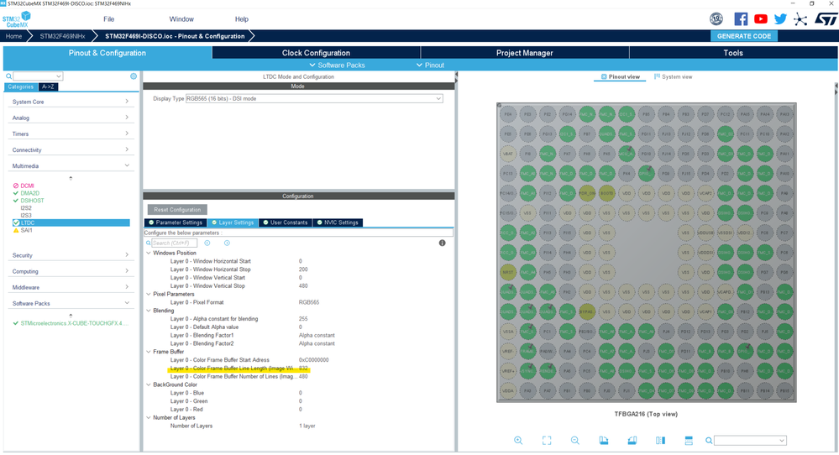Open the User Constants tab
Viewport: 839px width, 455px height.
coord(286,222)
